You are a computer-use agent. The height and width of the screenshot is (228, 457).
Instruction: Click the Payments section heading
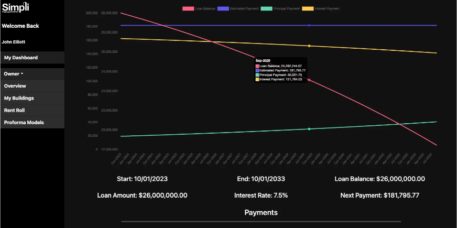tap(261, 213)
